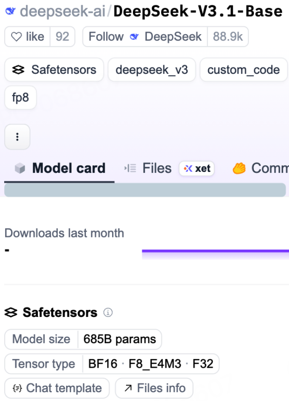289x401 pixels.
Task: Click the Safetensors info circle icon
Action: [108, 313]
